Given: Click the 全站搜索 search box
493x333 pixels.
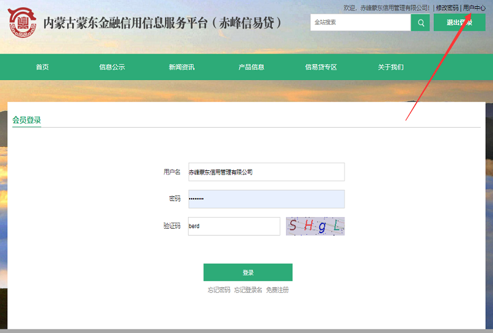Looking at the screenshot, I should click(x=360, y=23).
